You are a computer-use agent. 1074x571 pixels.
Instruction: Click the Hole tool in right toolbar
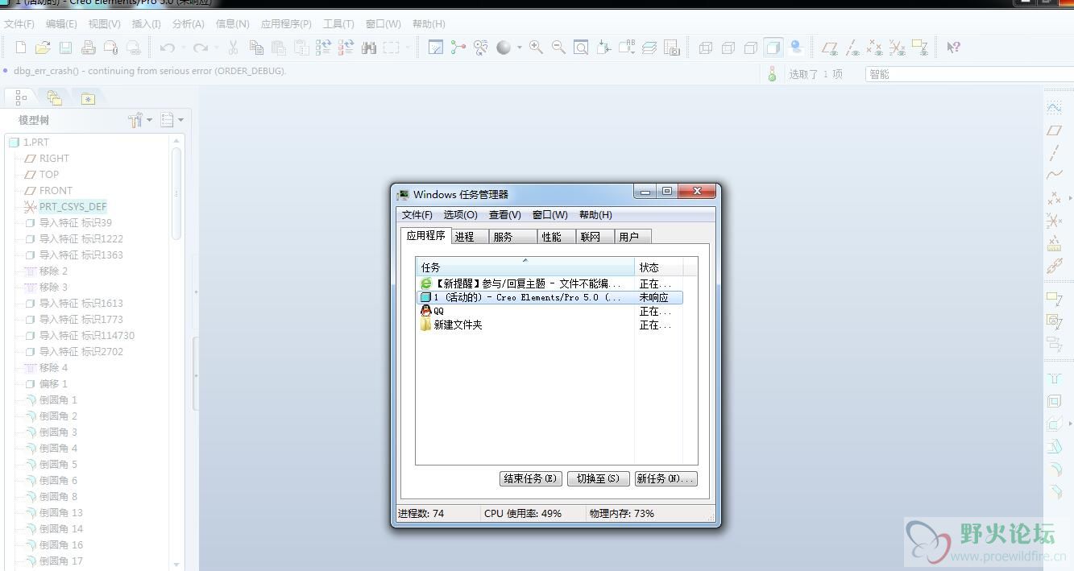coord(1054,379)
